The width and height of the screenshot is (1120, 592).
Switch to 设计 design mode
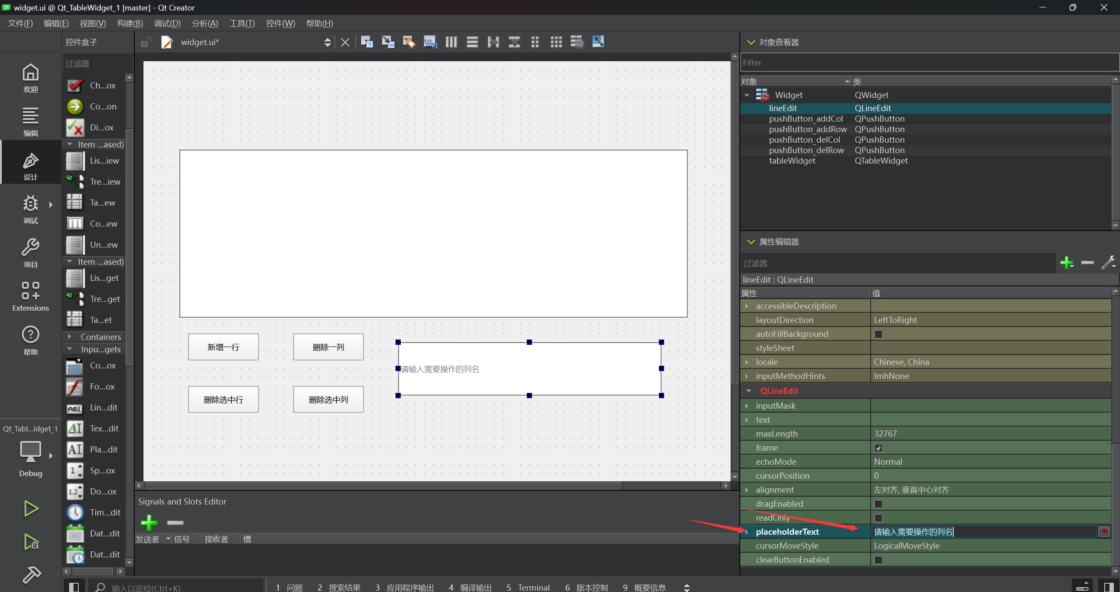tap(31, 166)
